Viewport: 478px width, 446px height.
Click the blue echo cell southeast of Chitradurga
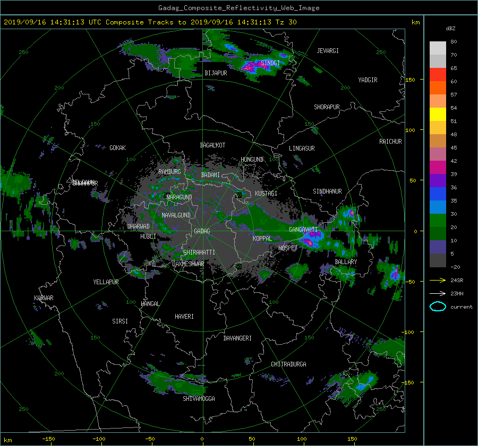pos(365,383)
